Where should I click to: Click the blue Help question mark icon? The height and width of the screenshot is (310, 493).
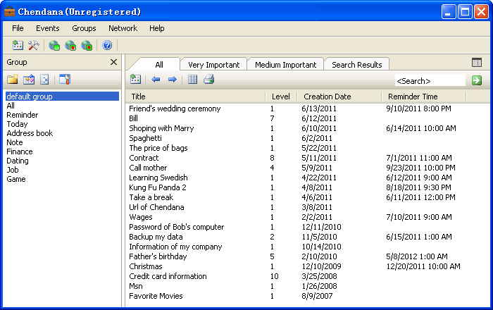tap(107, 46)
